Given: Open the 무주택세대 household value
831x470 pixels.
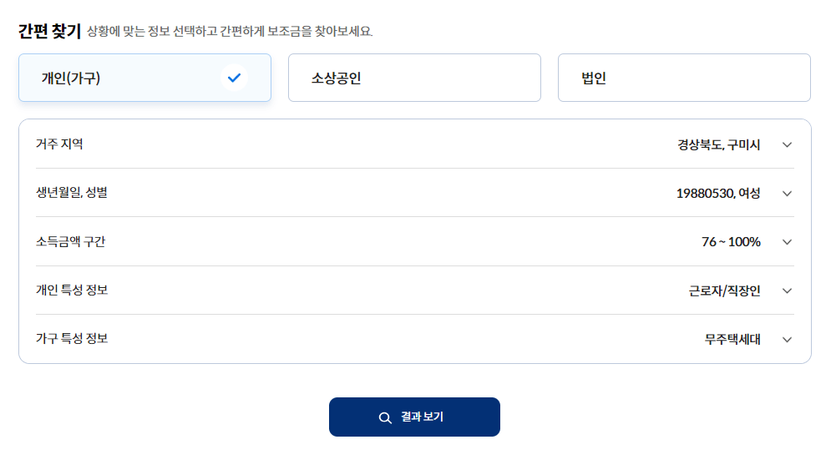Looking at the screenshot, I should [x=732, y=340].
